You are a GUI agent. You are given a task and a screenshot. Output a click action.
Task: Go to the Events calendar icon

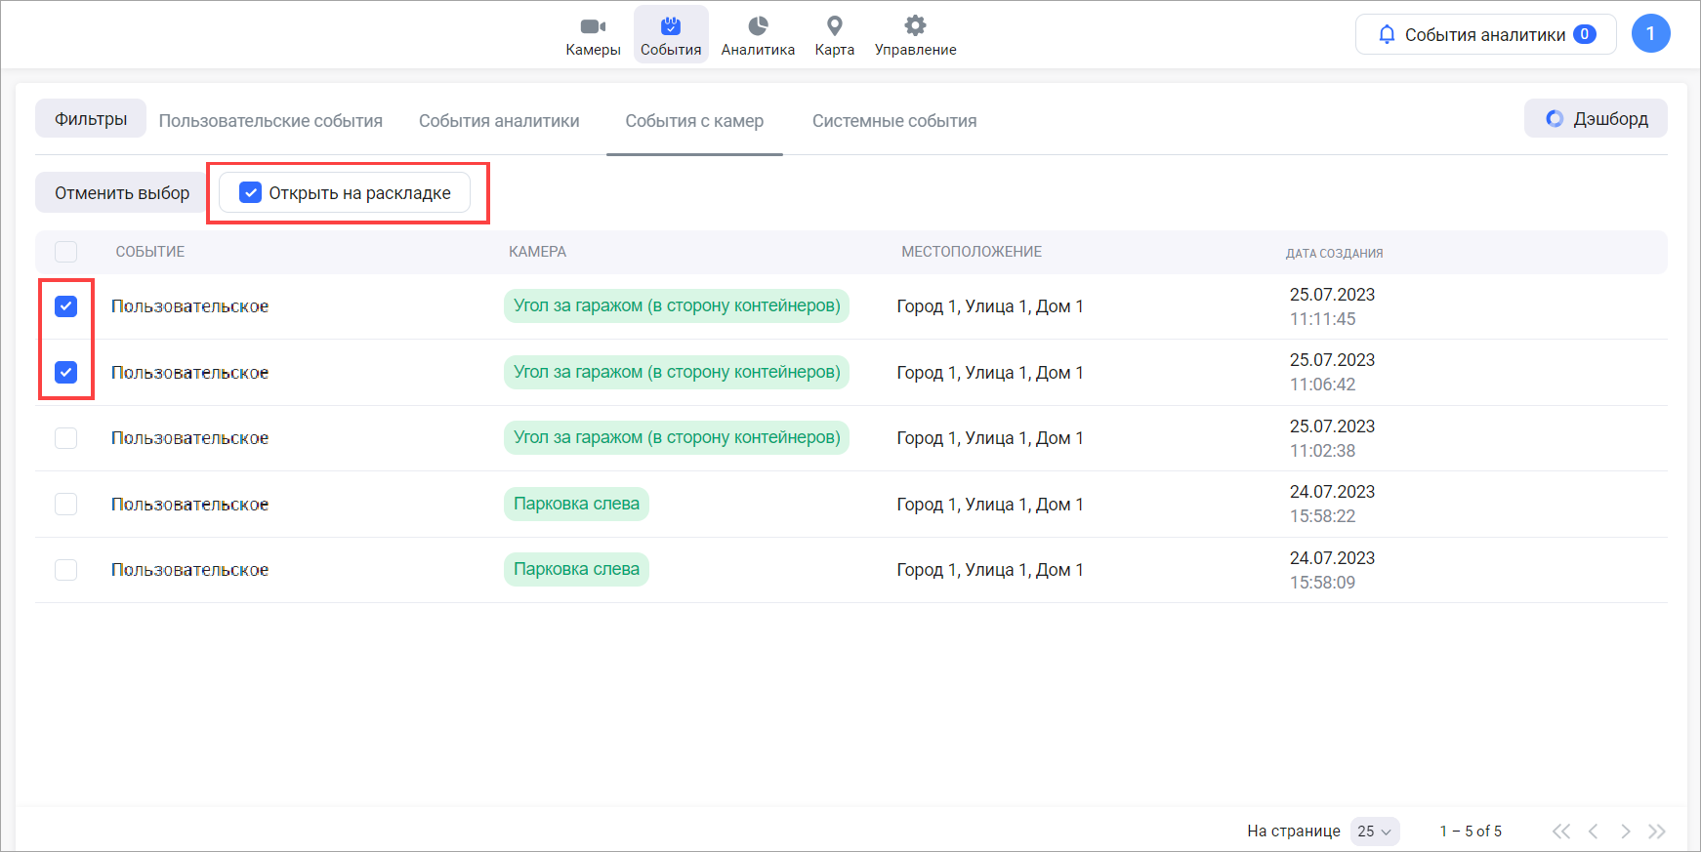[671, 26]
